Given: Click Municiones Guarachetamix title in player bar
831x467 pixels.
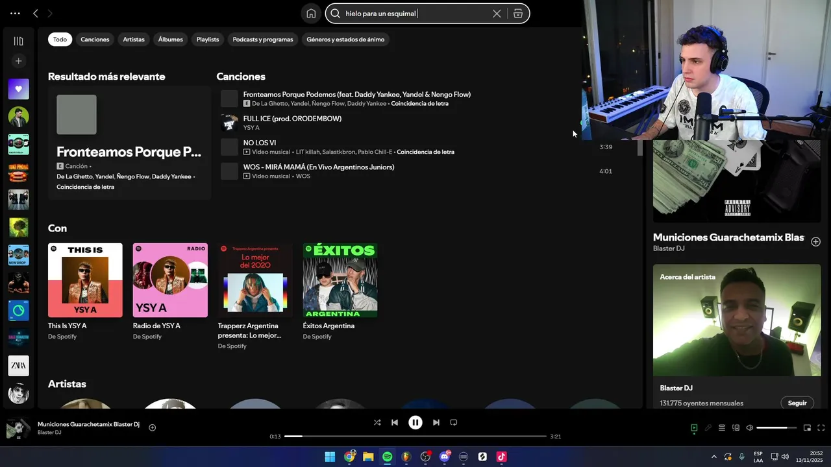Looking at the screenshot, I should pos(88,424).
